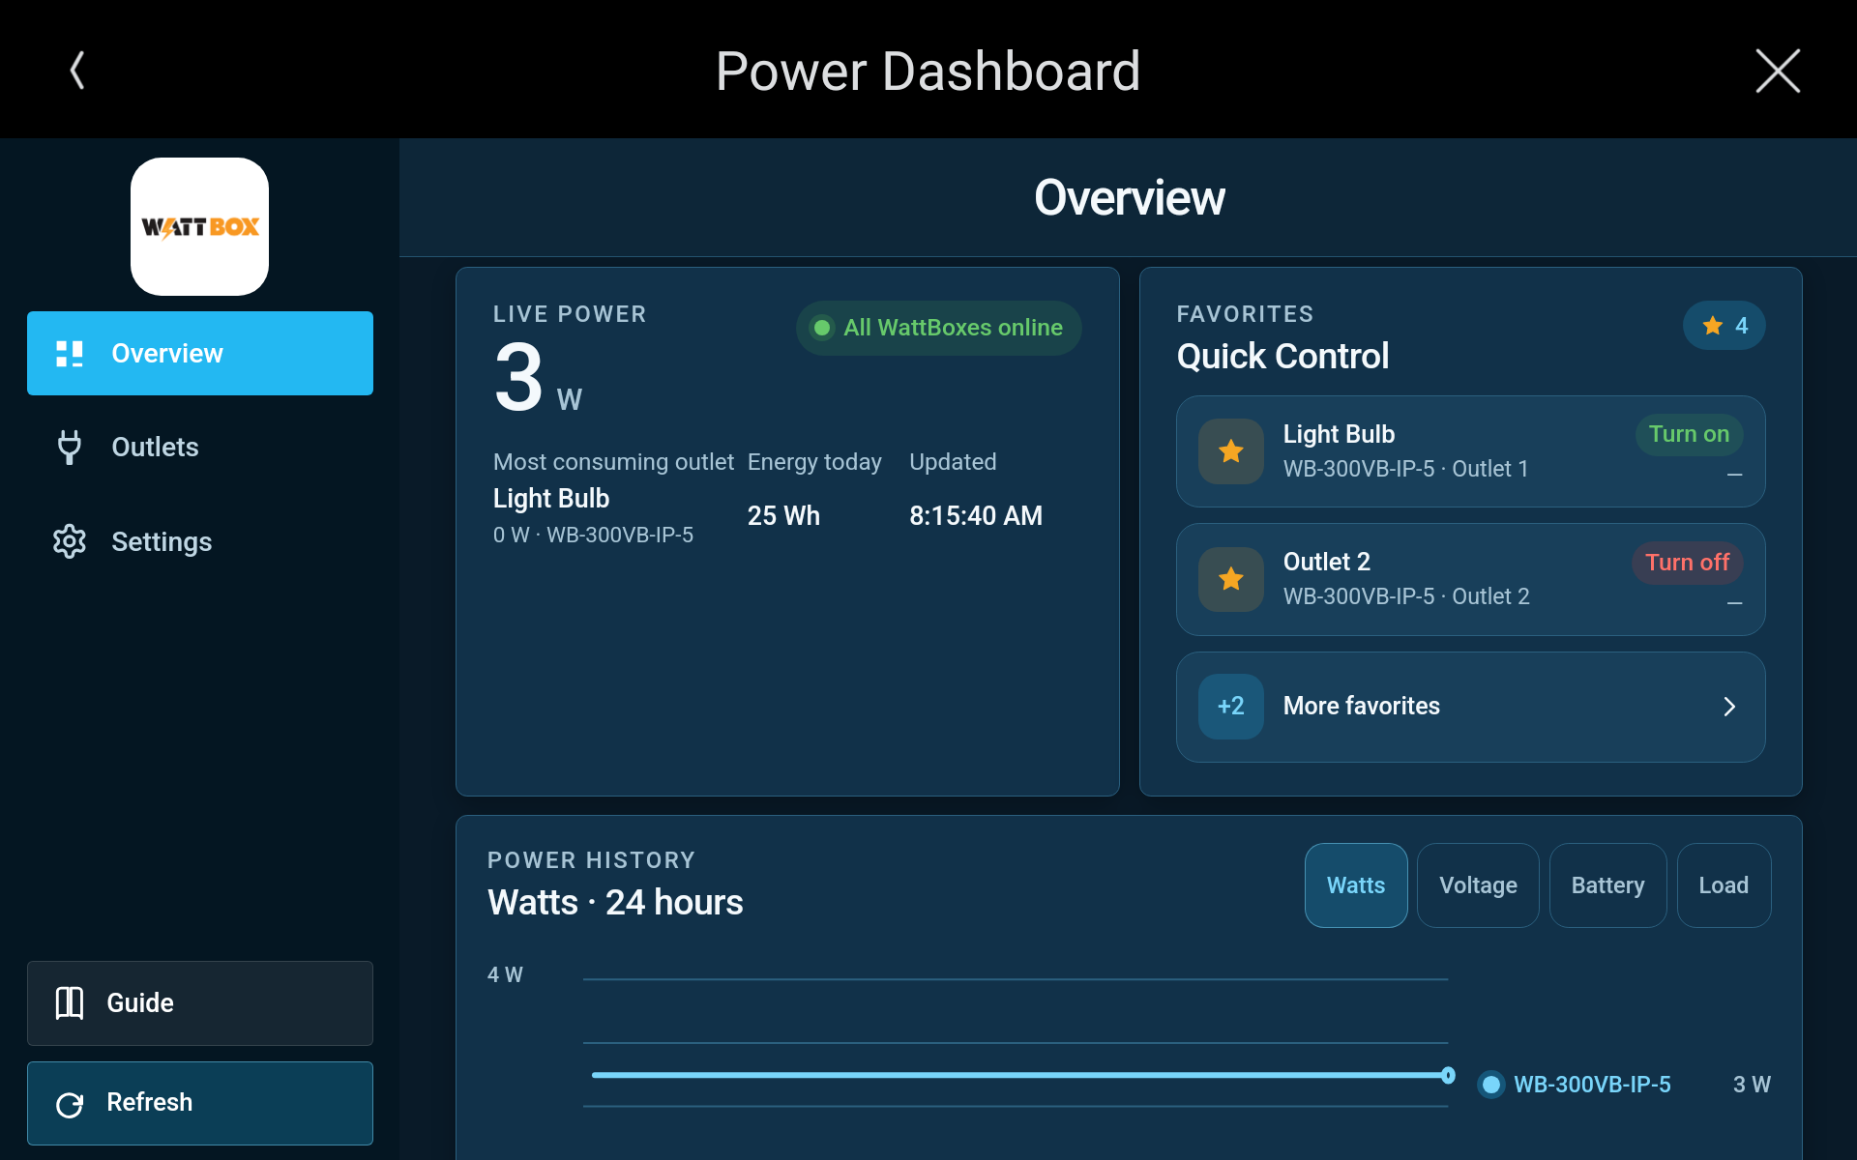Viewport: 1857px width, 1160px height.
Task: Click the 25 Wh energy today value
Action: (x=783, y=516)
